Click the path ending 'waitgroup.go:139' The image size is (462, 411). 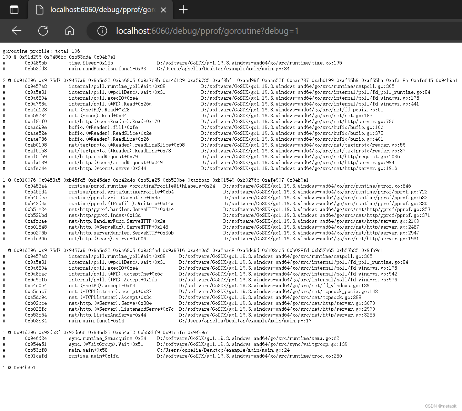pyautogui.click(x=252, y=344)
